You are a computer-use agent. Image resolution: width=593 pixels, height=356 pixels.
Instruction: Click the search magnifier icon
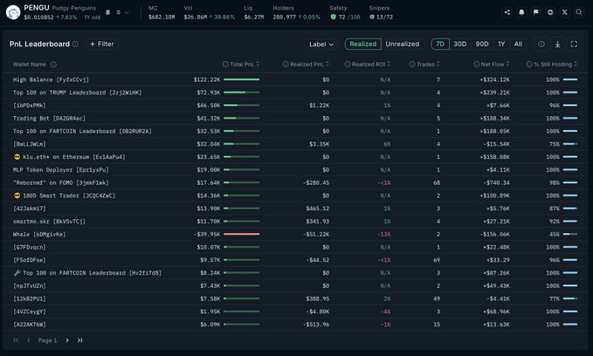(x=579, y=12)
